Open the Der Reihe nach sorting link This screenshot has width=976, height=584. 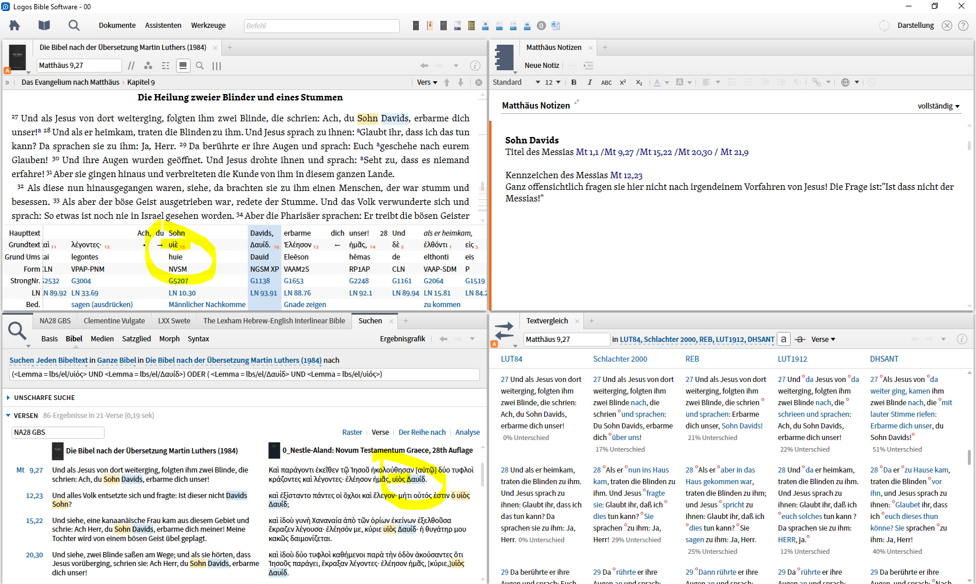[x=422, y=432]
